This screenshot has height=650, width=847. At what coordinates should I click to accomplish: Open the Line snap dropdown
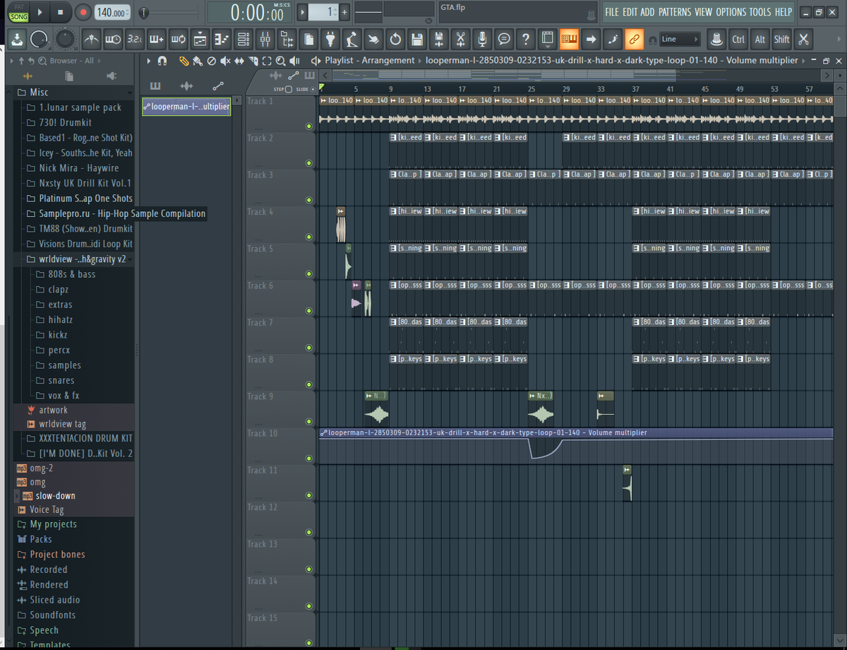[680, 40]
